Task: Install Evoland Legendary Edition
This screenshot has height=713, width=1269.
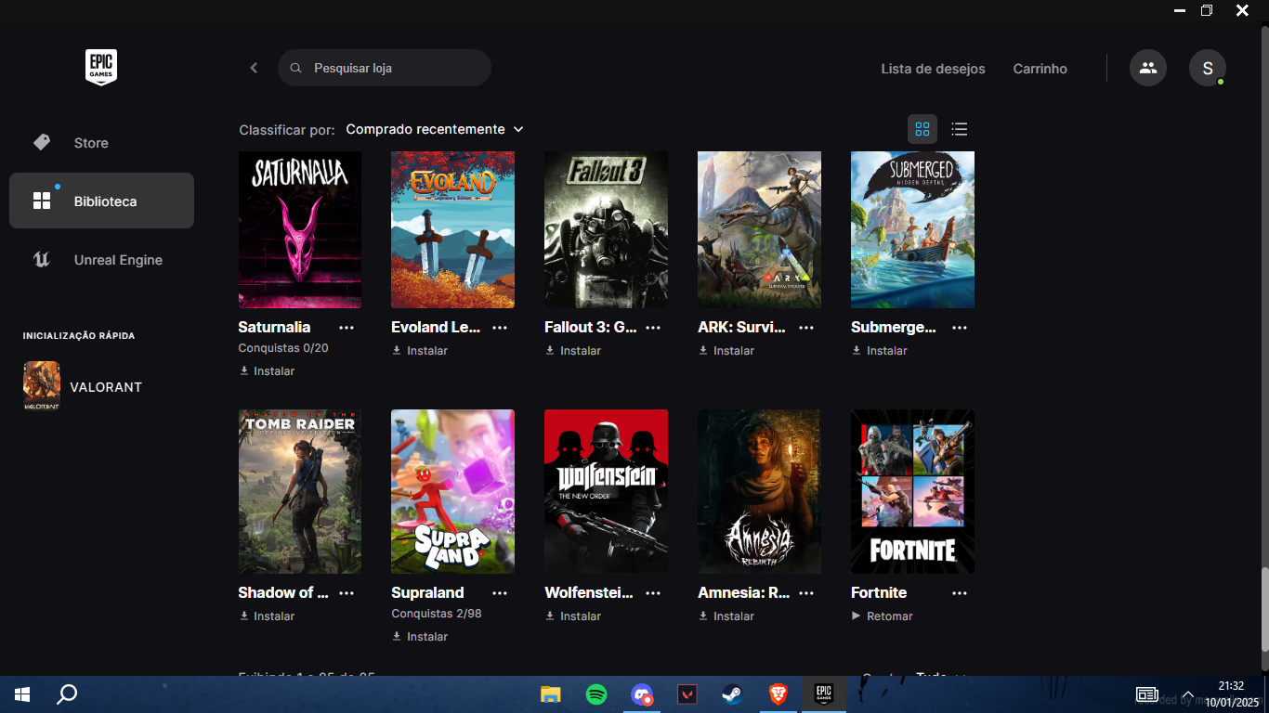Action: pos(420,351)
